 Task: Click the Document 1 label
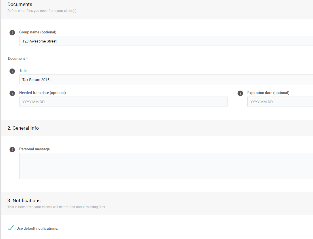point(18,58)
